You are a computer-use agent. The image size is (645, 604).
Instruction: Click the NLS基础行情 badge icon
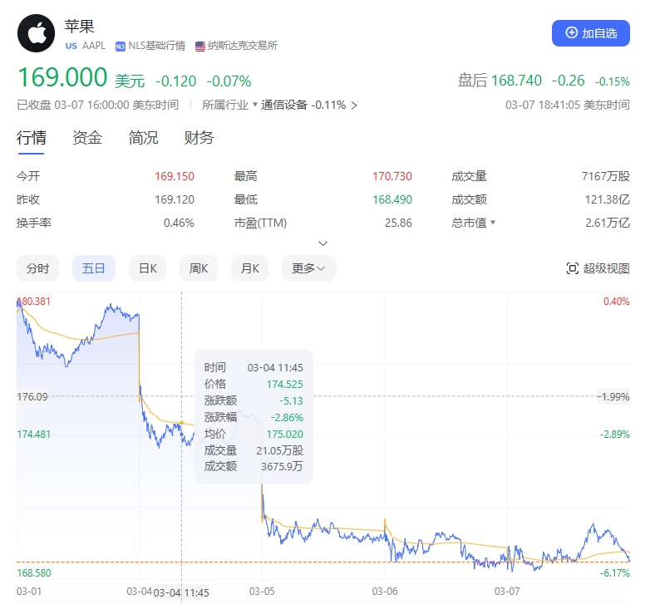[x=121, y=47]
